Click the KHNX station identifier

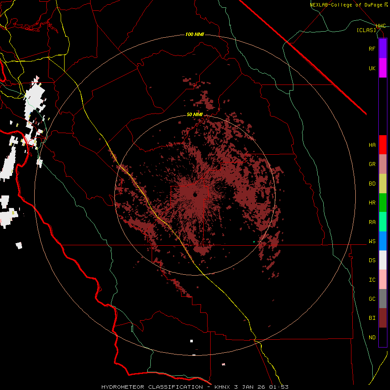click(223, 387)
